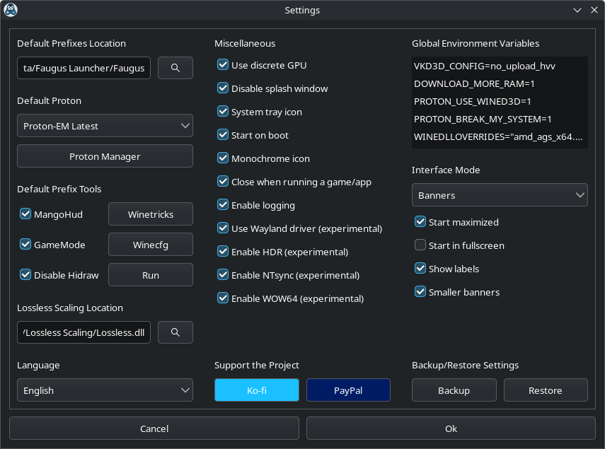Close the Settings window

[x=594, y=10]
